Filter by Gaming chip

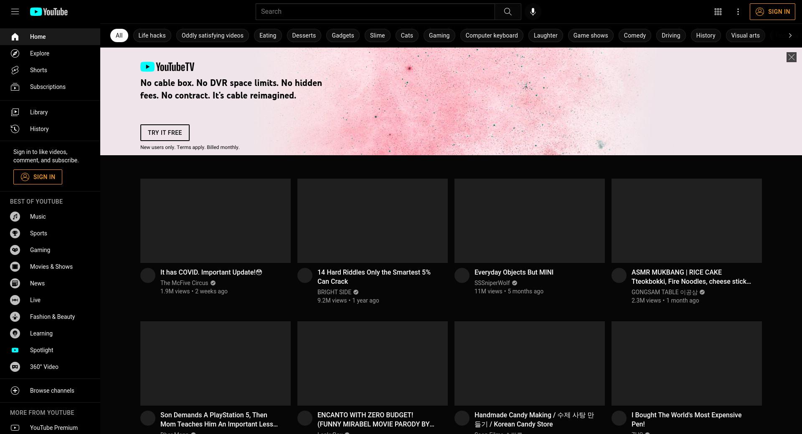click(439, 35)
